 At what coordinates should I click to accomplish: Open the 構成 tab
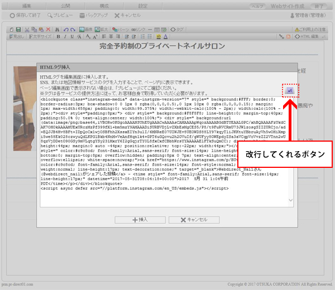click(x=104, y=6)
